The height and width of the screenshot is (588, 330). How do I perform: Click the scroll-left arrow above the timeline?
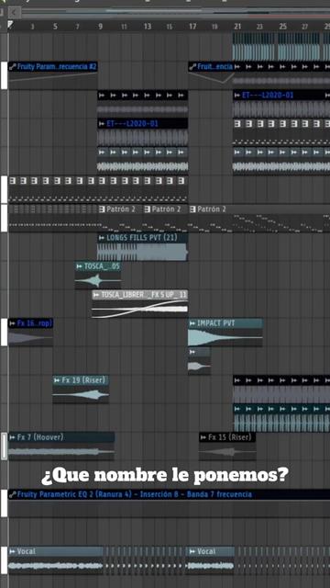[14, 13]
